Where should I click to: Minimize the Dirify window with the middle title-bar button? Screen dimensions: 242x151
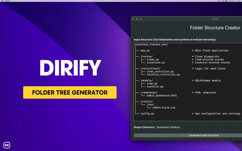tap(137, 19)
